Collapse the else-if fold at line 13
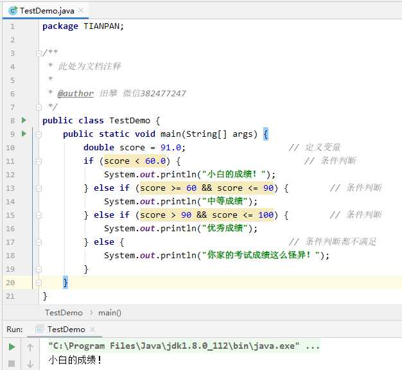Screen dimensions: 402x370 coord(39,188)
